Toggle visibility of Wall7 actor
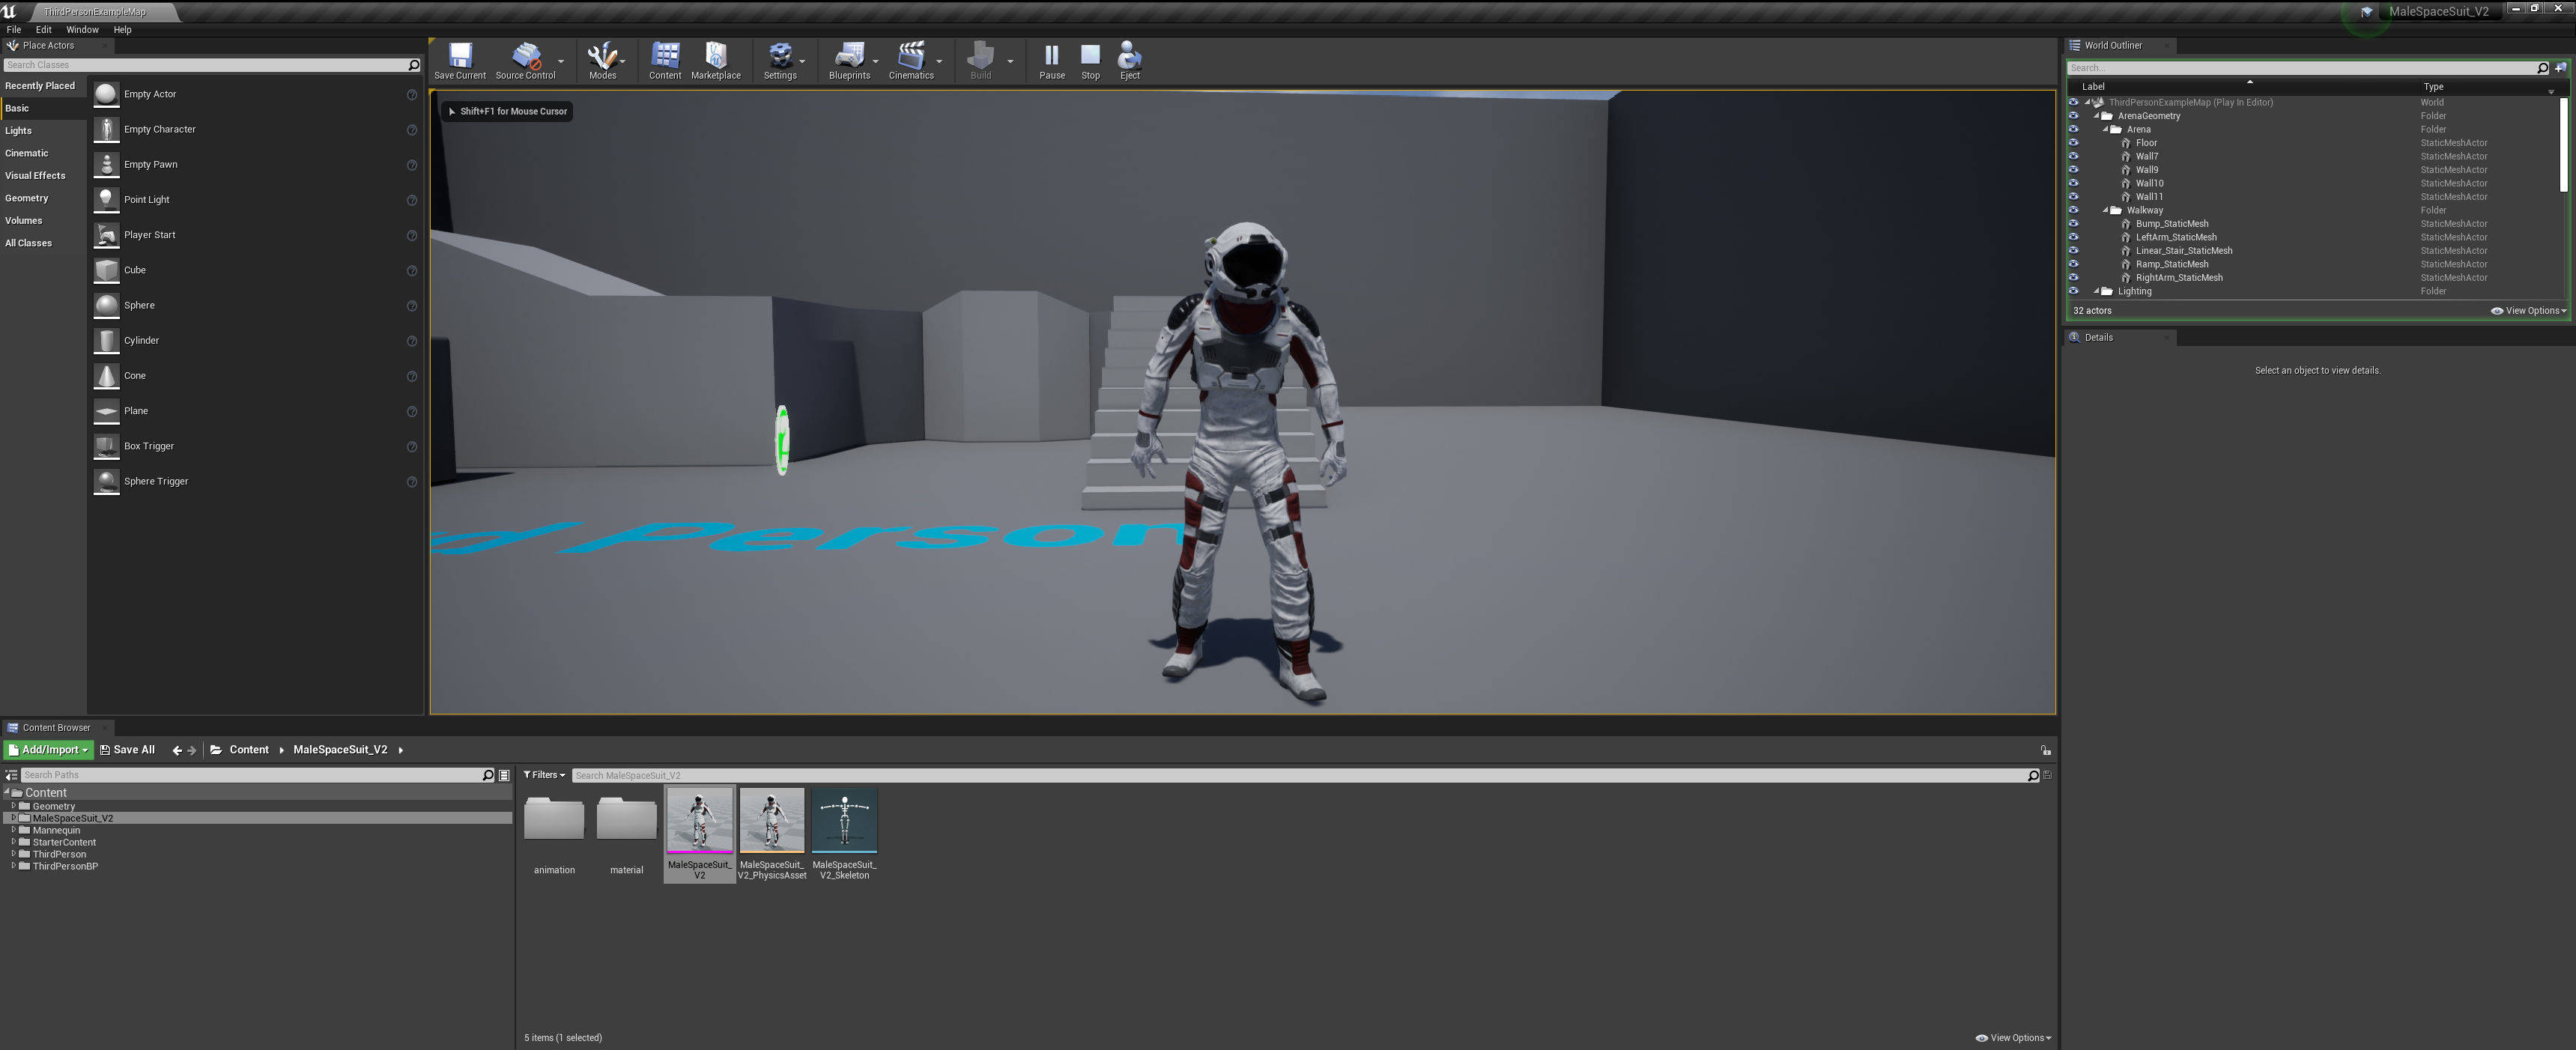 [x=2073, y=156]
